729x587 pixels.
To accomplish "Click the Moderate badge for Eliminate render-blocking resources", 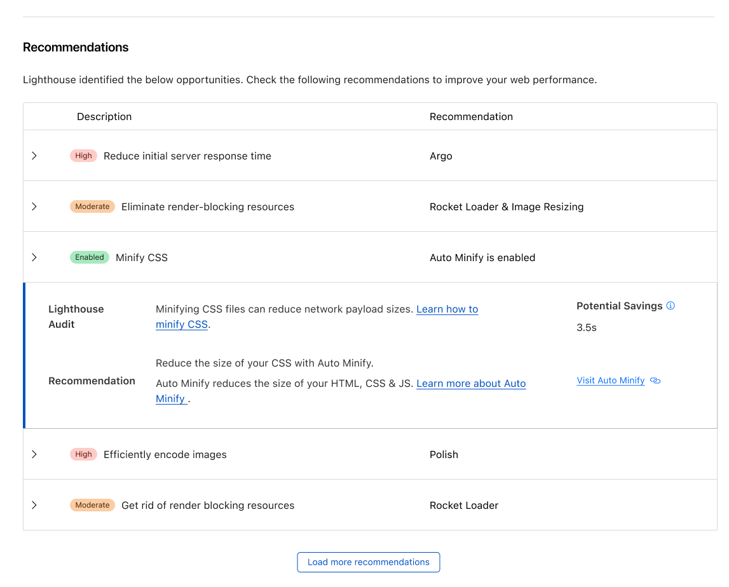I will click(x=92, y=206).
